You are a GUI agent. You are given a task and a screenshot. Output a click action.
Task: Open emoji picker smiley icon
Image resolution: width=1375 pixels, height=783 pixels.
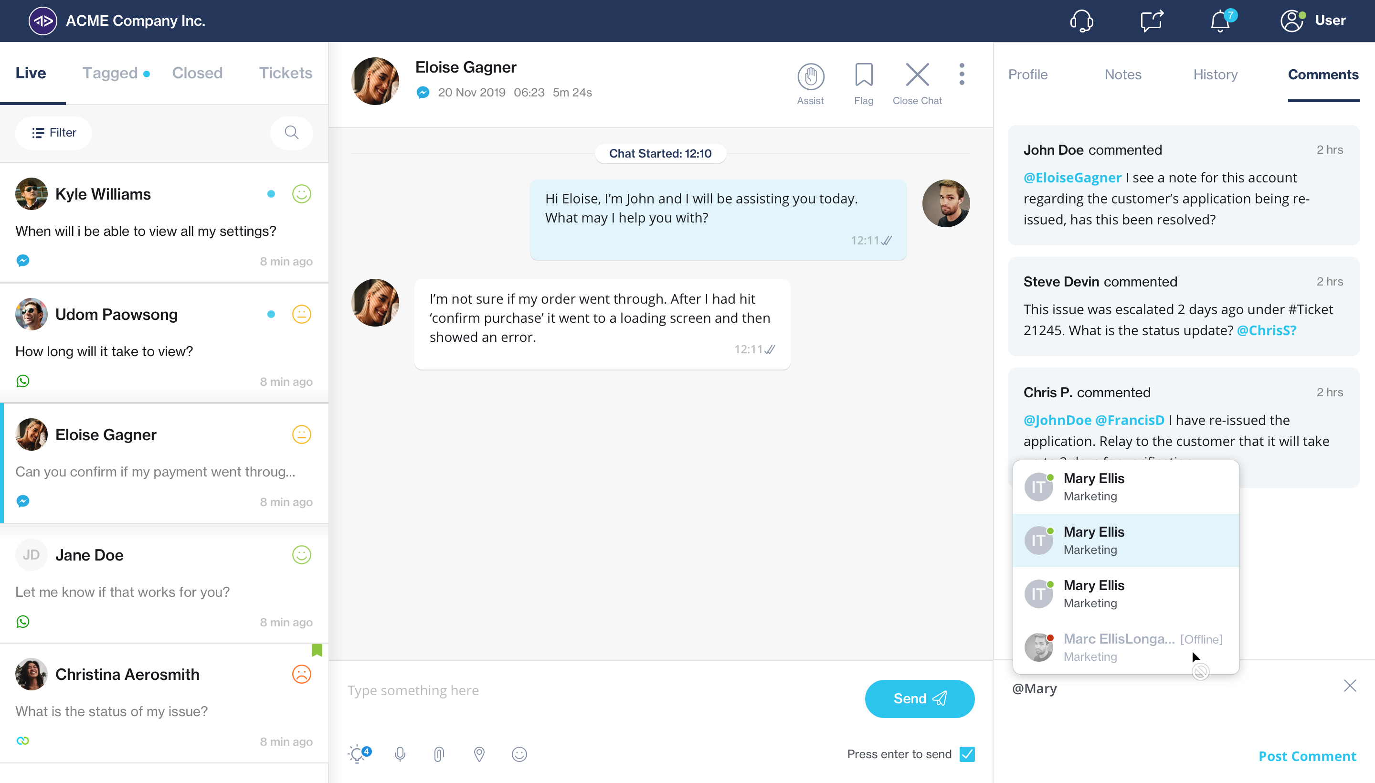click(519, 754)
